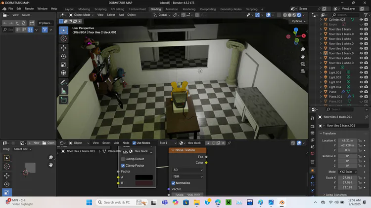Select the Annotate pencil tool
The image size is (371, 208).
pos(63,82)
